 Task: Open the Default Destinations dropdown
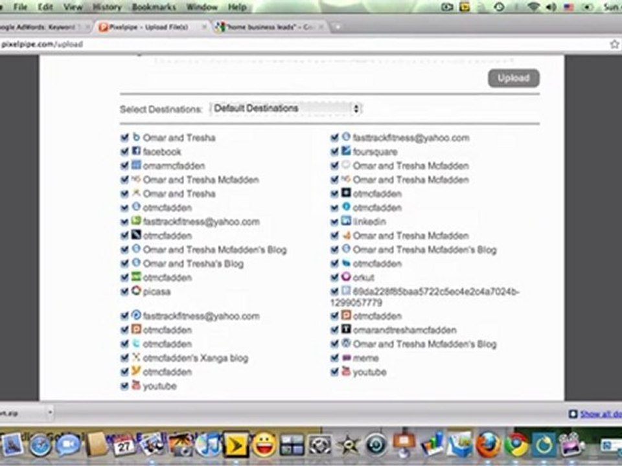click(286, 109)
